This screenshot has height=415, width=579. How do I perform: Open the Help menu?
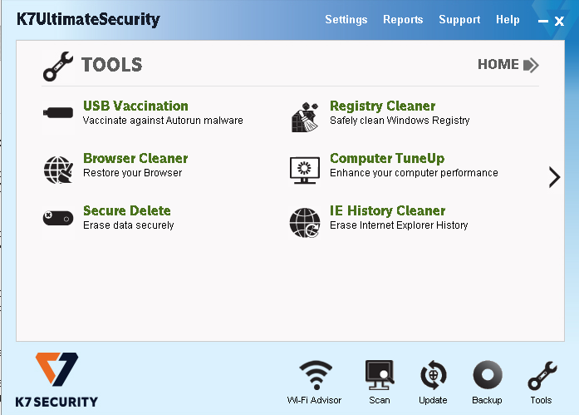tap(508, 20)
